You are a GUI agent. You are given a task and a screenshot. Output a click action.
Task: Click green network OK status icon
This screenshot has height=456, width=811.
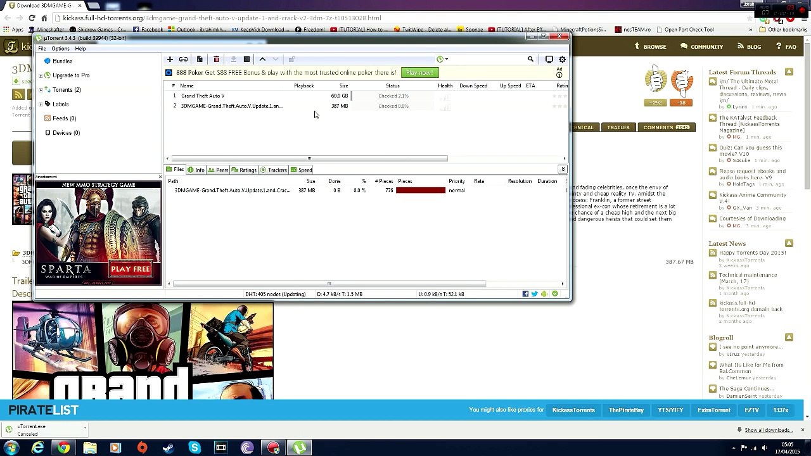(x=555, y=294)
